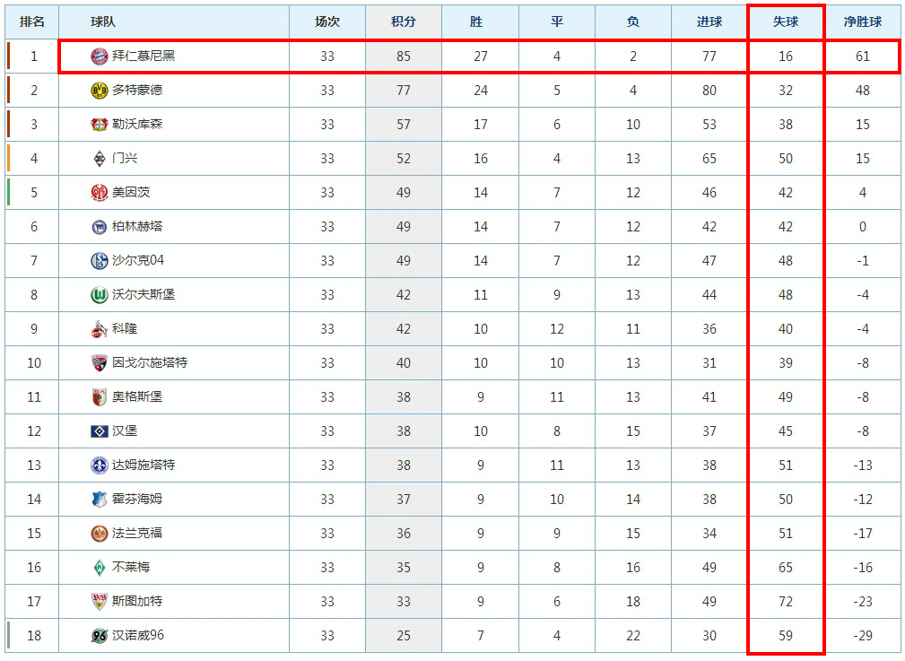Click the Stuttgart club crest icon
Image resolution: width=905 pixels, height=661 pixels.
tap(99, 602)
